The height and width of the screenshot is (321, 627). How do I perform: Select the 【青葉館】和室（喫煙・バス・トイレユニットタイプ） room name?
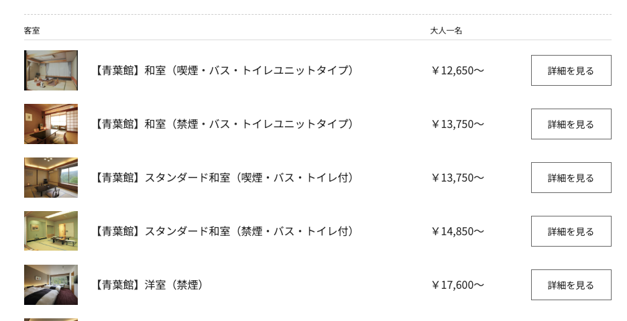coord(223,70)
